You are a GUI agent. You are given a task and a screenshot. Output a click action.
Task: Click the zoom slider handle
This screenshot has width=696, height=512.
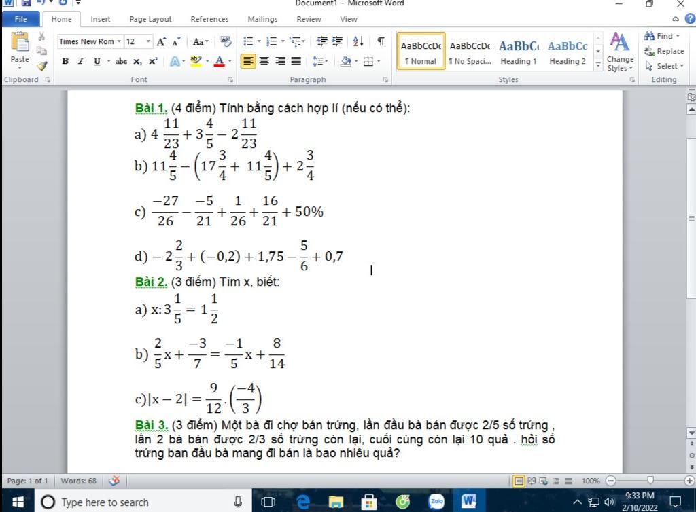point(650,481)
